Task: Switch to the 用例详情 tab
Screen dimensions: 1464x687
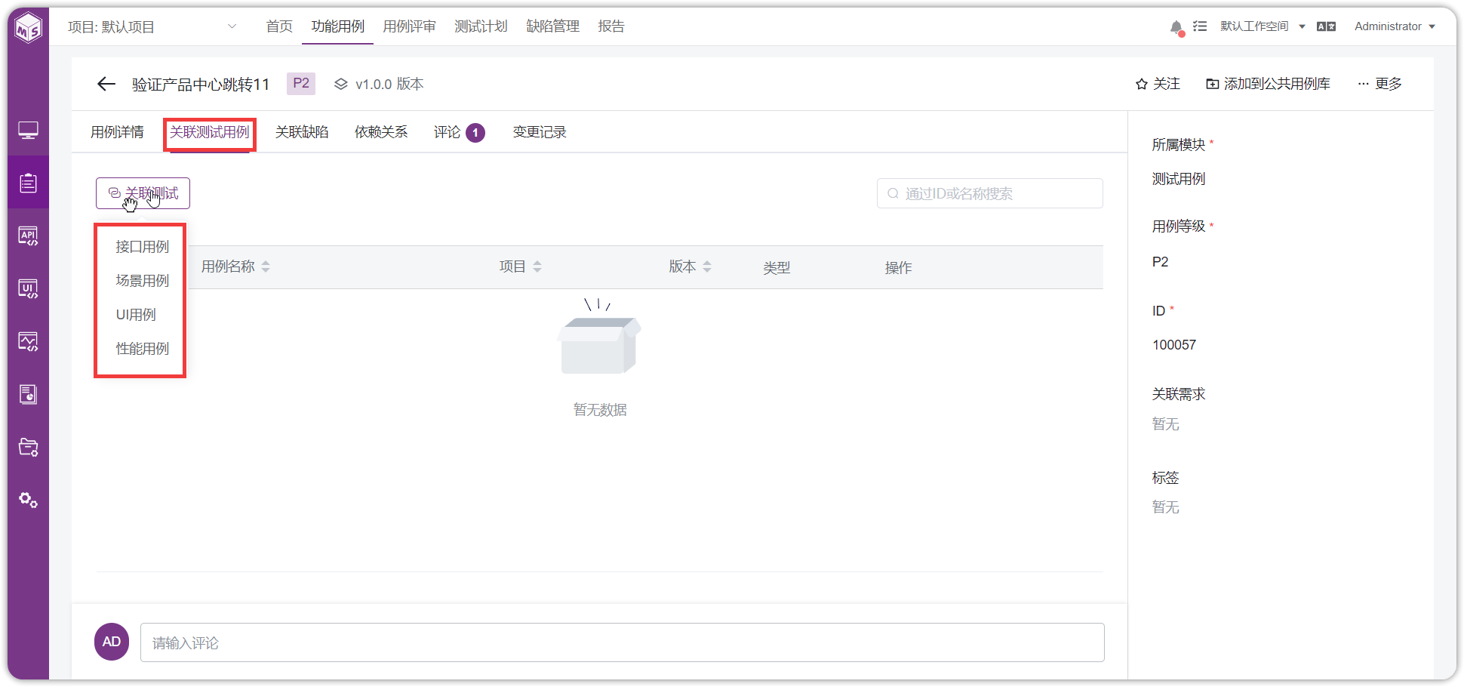Action: 117,132
